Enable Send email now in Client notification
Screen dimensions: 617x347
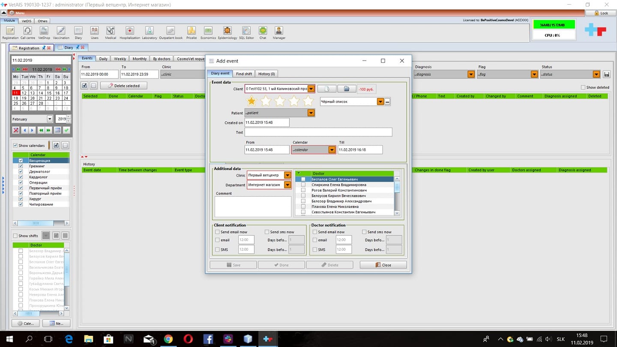tap(217, 232)
